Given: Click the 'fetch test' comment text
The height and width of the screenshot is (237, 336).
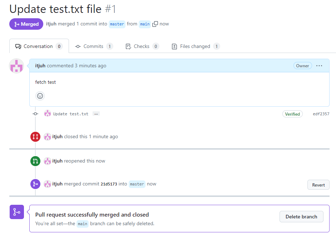Looking at the screenshot, I should (45, 82).
